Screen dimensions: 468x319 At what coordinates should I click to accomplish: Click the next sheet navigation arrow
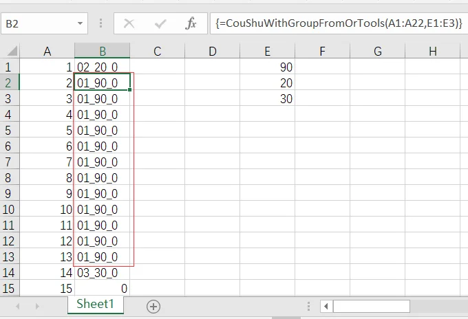pos(37,306)
